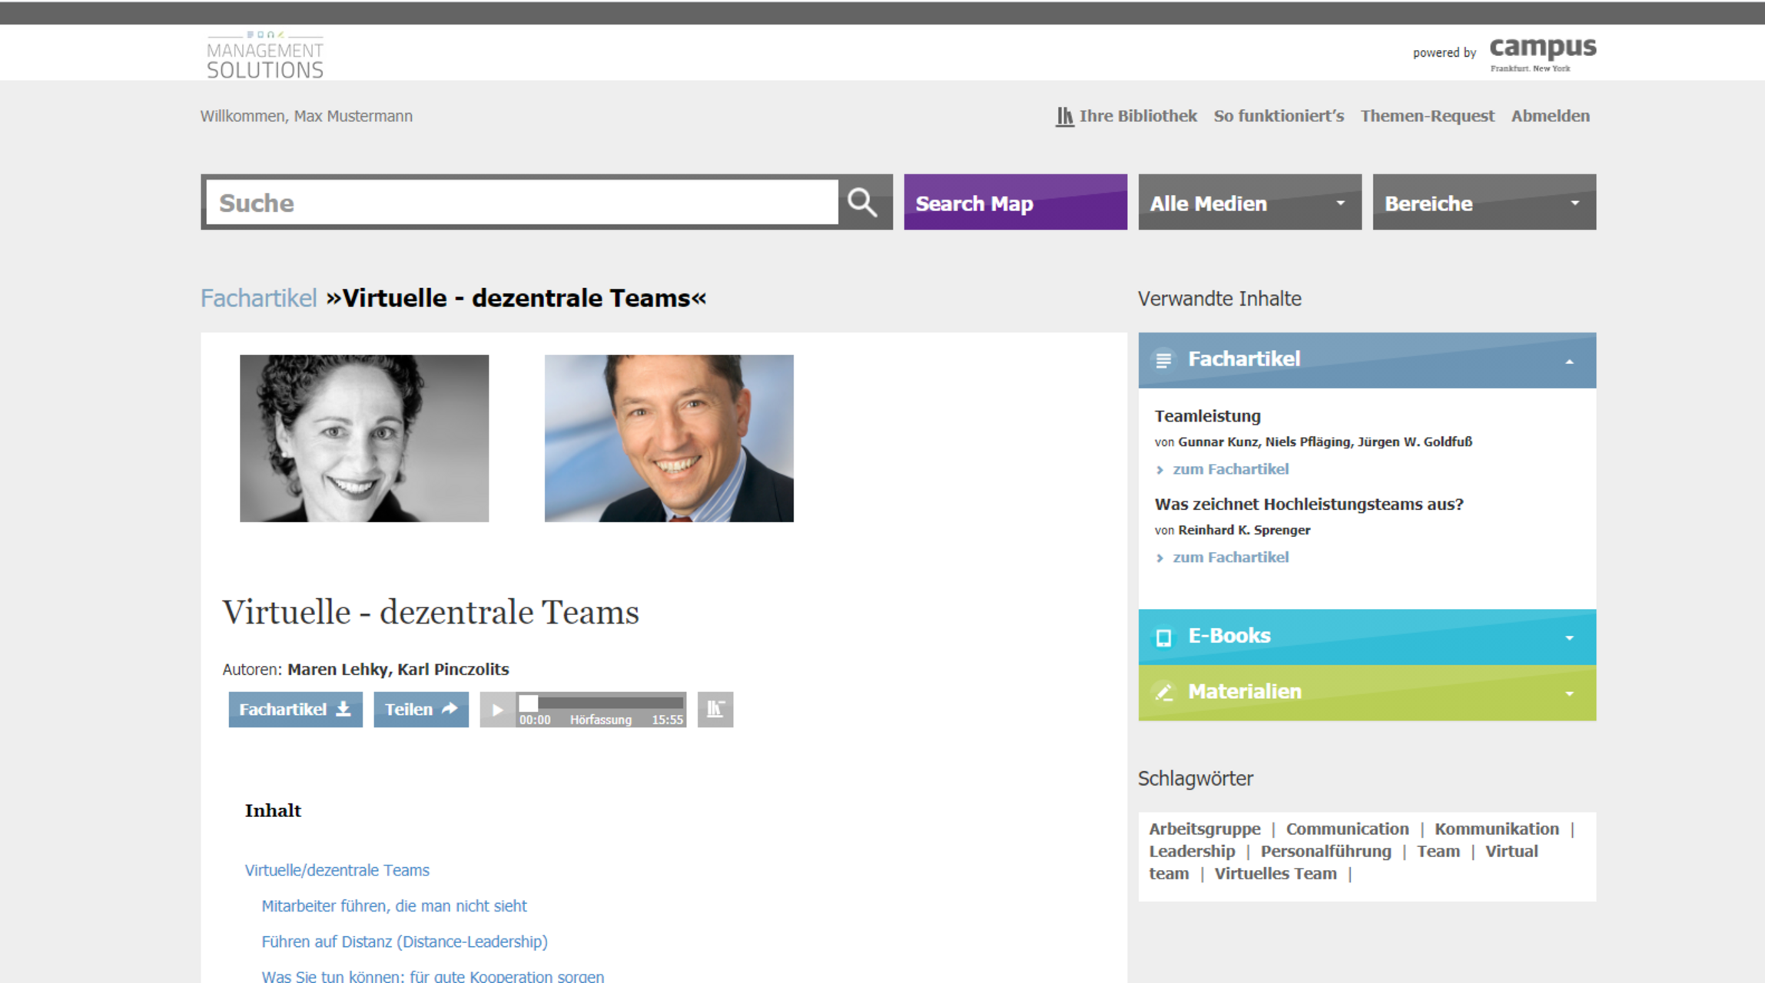Select the Communication keyword

[1348, 829]
